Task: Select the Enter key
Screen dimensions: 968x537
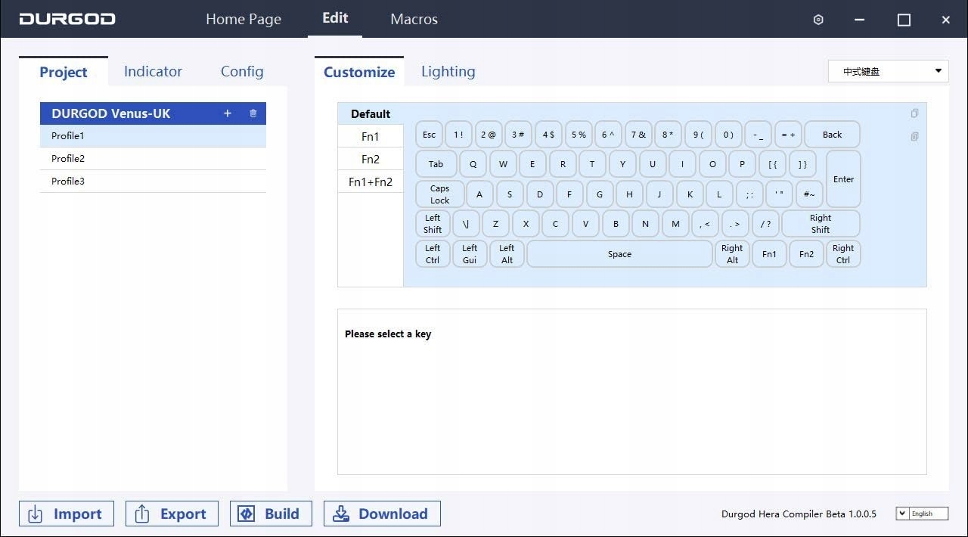Action: [843, 179]
